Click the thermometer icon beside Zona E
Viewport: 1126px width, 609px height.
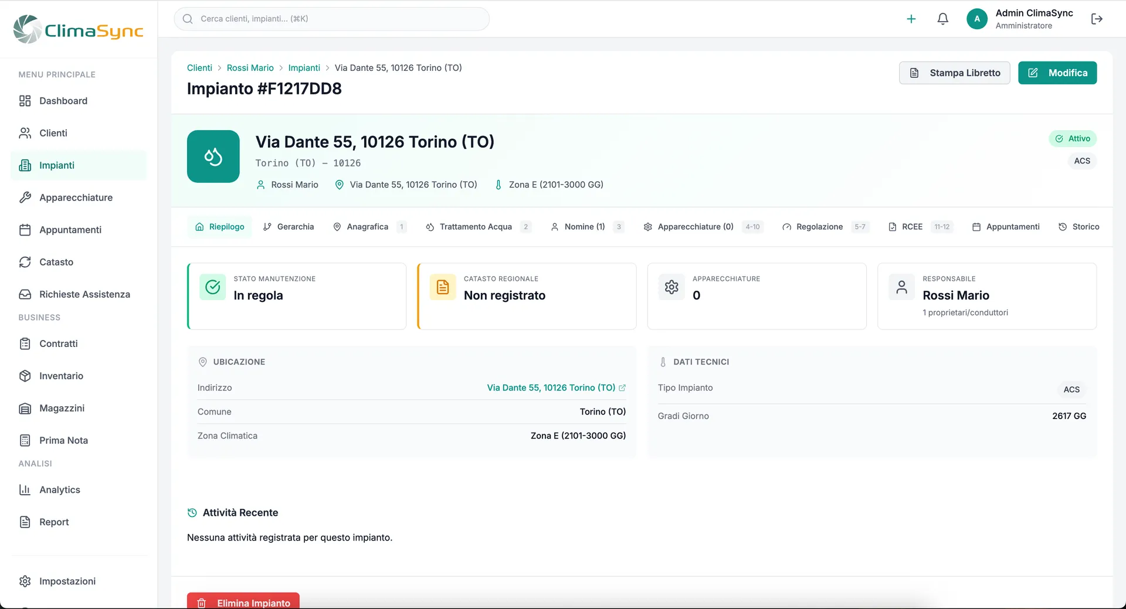click(x=498, y=185)
